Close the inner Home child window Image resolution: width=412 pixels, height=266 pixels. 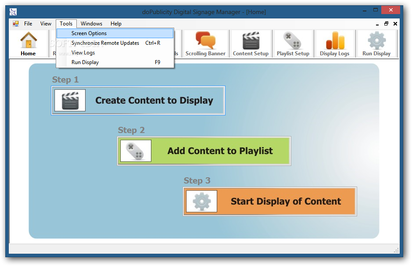(395, 24)
